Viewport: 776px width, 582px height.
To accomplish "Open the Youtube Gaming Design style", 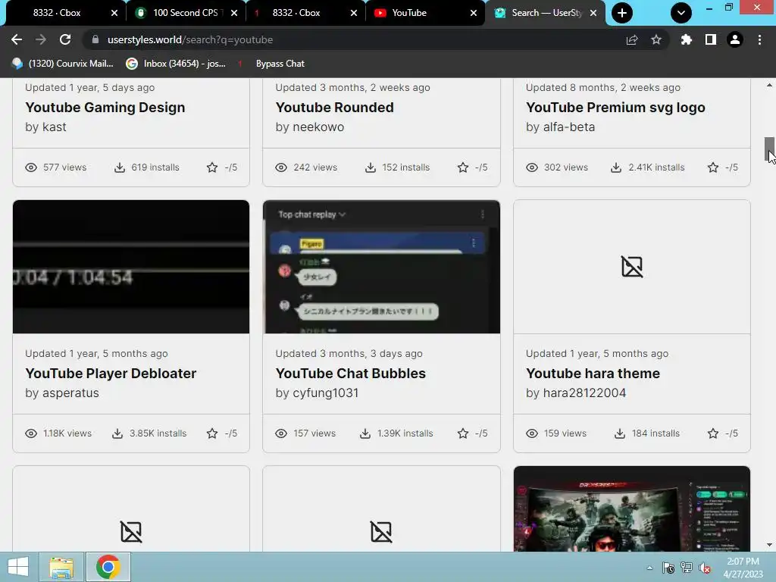I will [105, 108].
